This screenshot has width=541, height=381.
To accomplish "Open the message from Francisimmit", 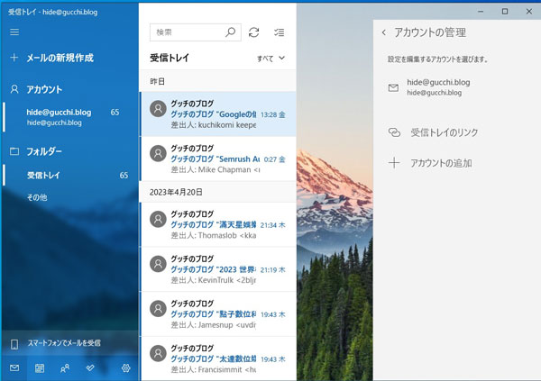I will coord(218,359).
